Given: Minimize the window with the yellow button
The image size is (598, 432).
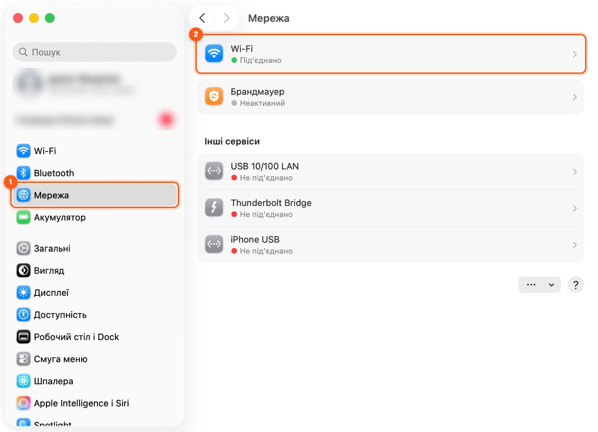Looking at the screenshot, I should (34, 18).
